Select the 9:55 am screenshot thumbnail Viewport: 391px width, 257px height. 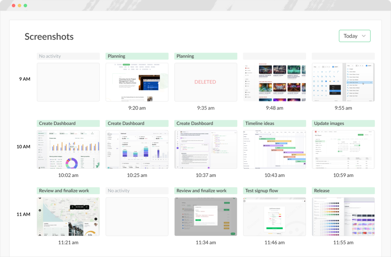343,81
